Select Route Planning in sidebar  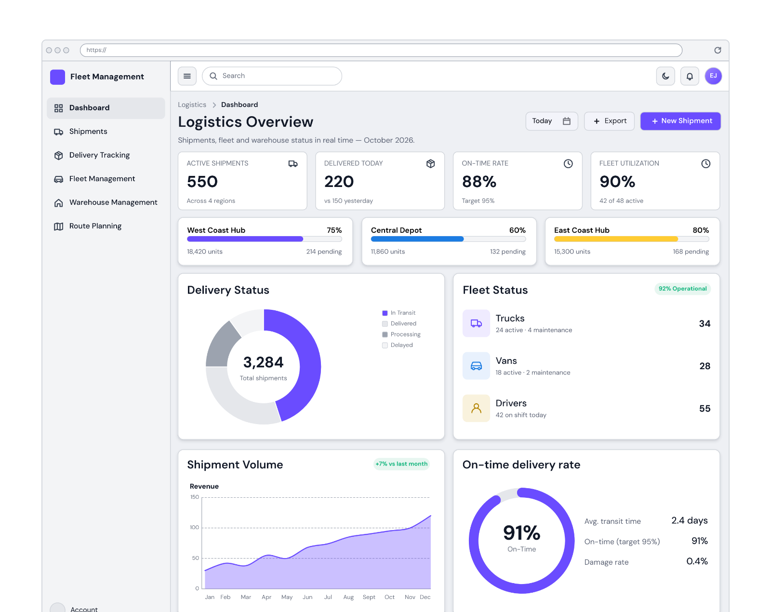tap(106, 226)
